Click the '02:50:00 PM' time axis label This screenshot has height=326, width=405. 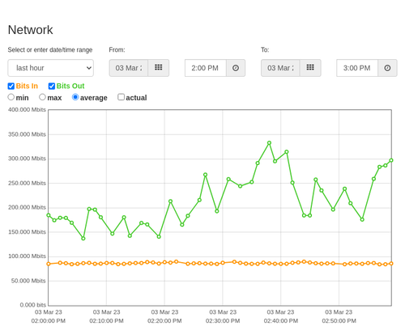coord(339,321)
